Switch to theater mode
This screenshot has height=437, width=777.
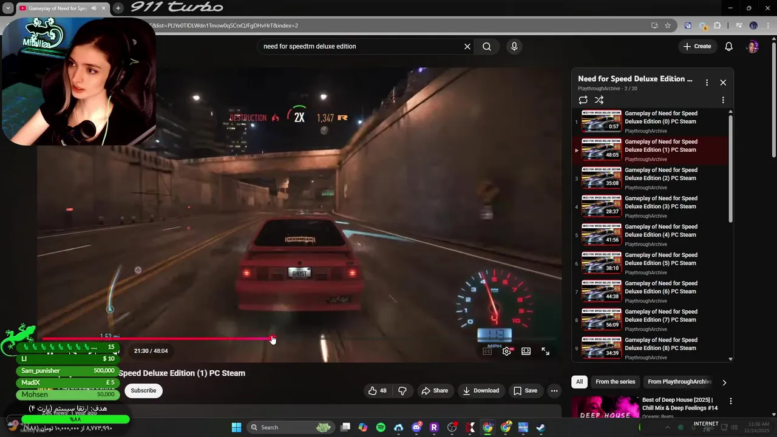click(526, 351)
